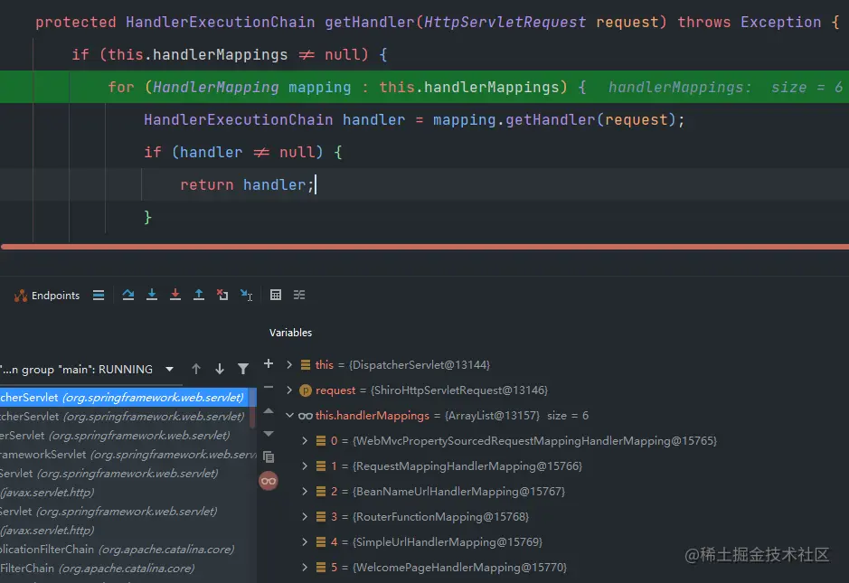Click the {RouterFunctionMapping@15768} value
The image size is (849, 583).
tap(440, 517)
